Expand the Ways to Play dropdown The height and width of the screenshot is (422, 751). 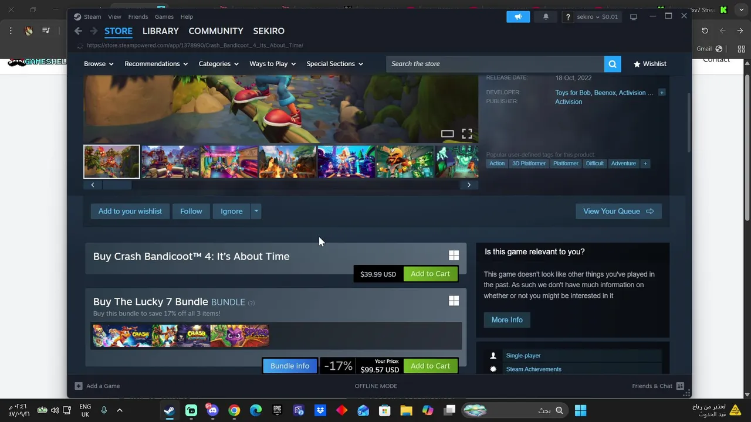(272, 64)
